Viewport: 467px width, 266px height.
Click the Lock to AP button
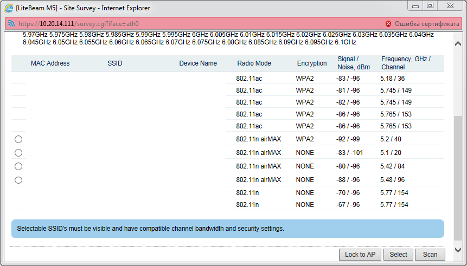pyautogui.click(x=360, y=255)
